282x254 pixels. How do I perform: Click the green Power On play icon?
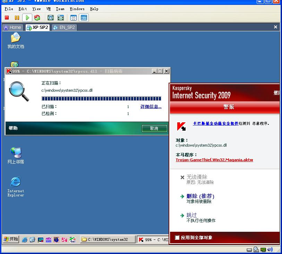[27, 18]
